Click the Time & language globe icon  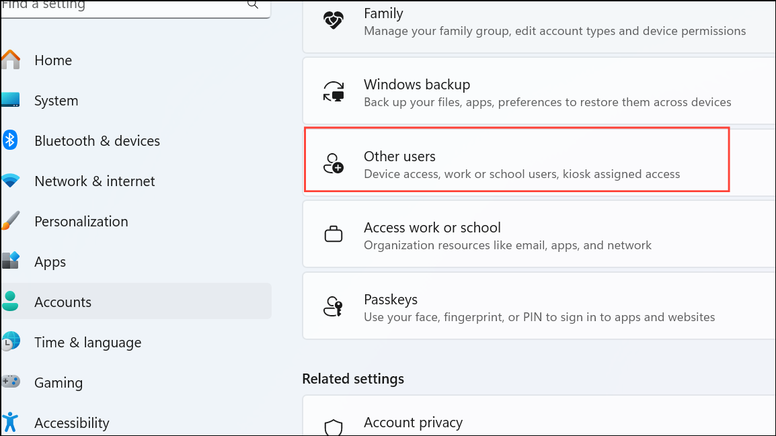(10, 341)
